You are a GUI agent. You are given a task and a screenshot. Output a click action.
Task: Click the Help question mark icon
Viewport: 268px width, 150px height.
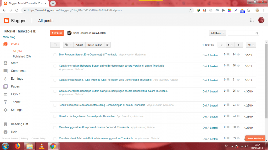[x=5, y=132]
